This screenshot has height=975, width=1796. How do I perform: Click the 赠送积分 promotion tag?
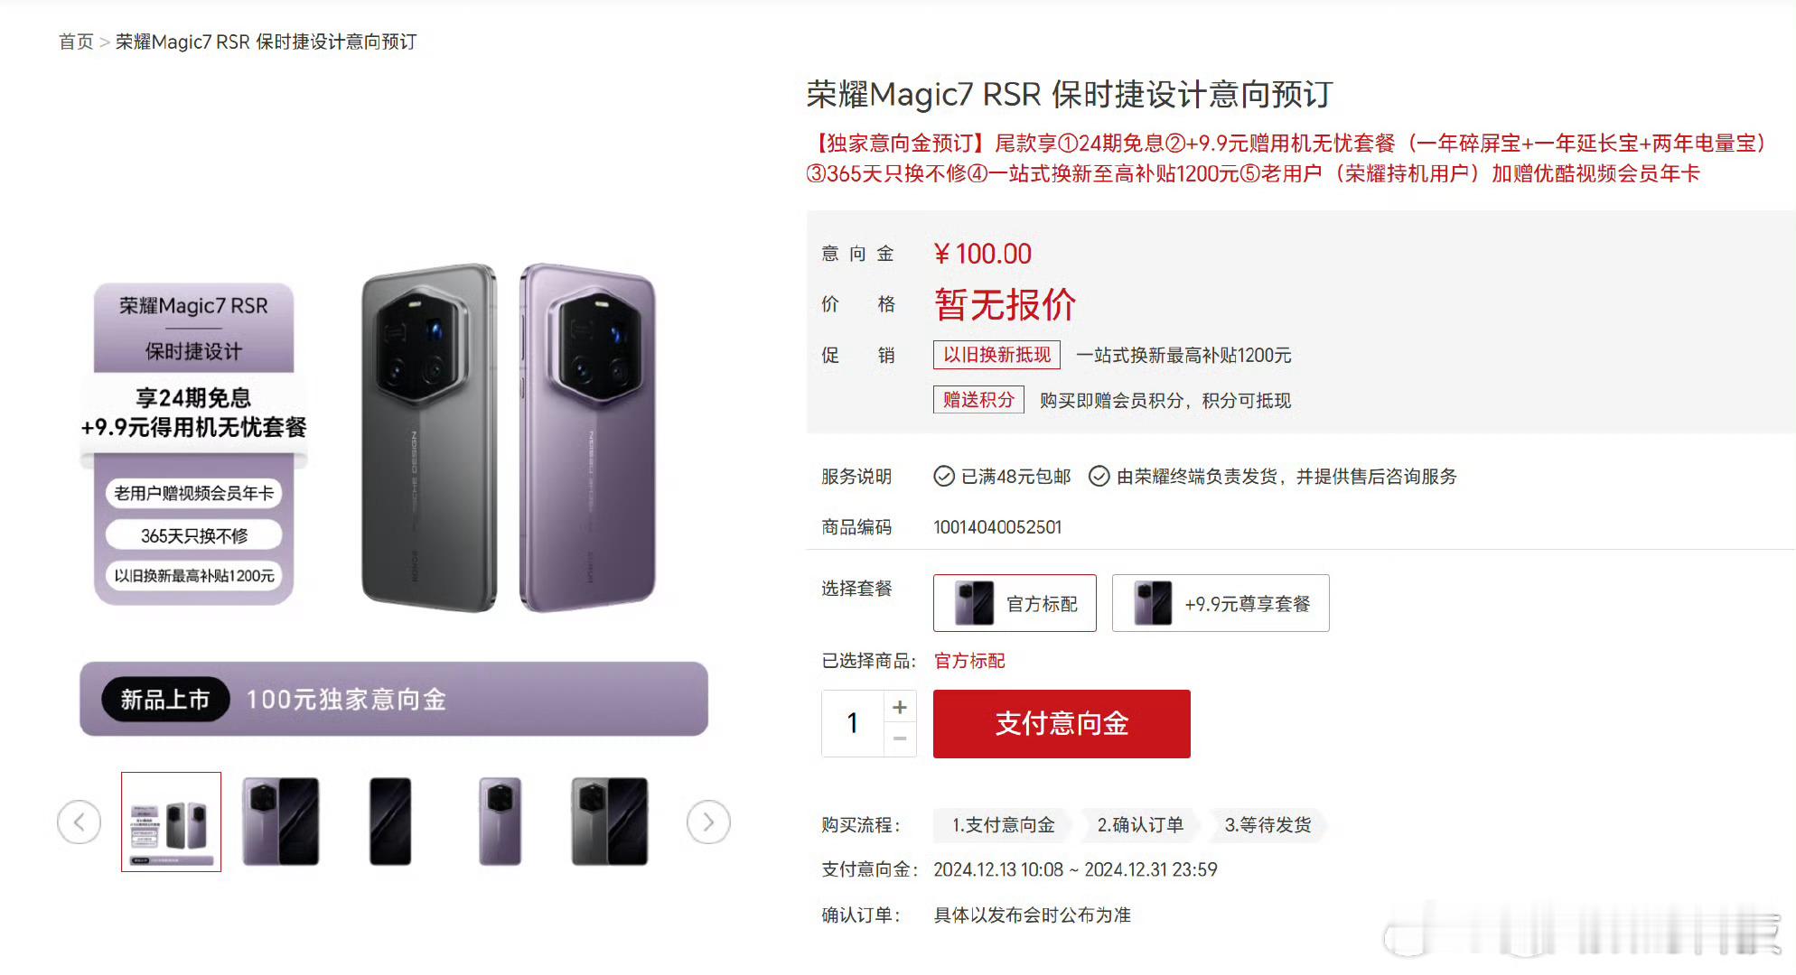click(x=978, y=400)
